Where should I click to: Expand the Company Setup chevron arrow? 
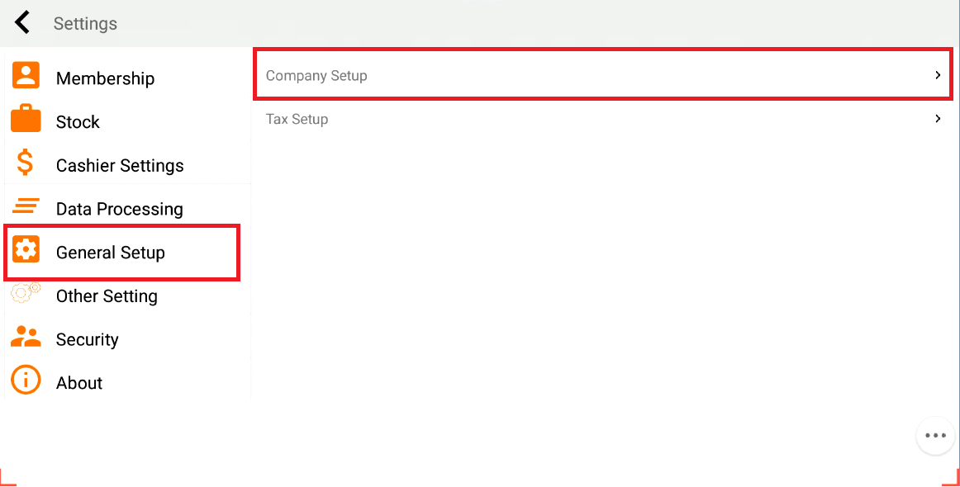938,75
